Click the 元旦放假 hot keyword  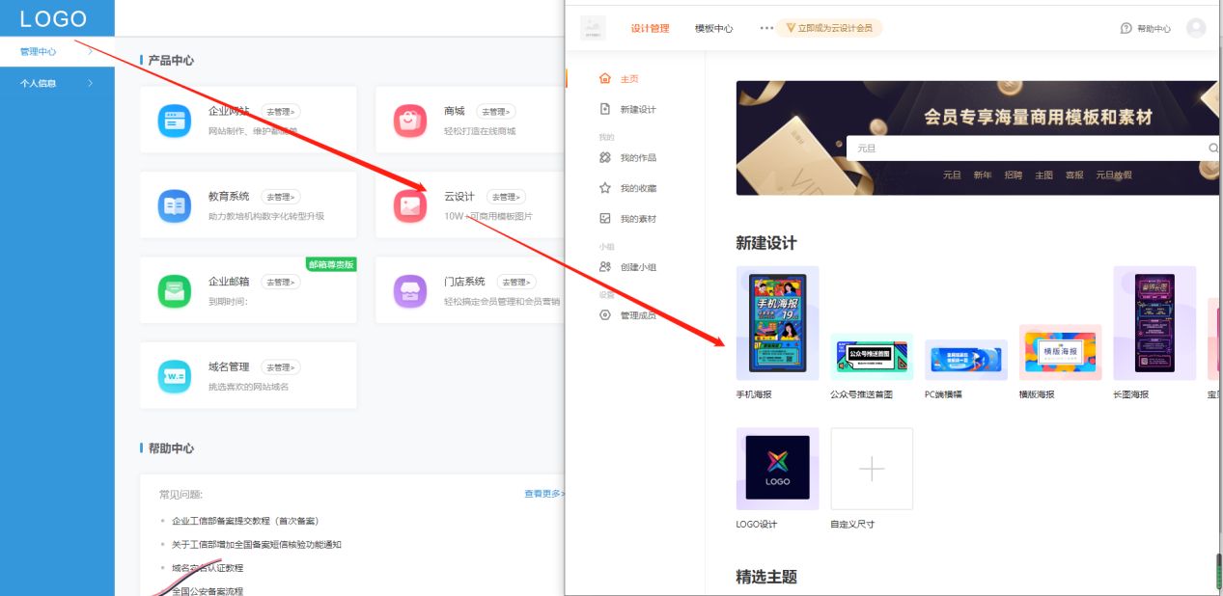(1114, 176)
